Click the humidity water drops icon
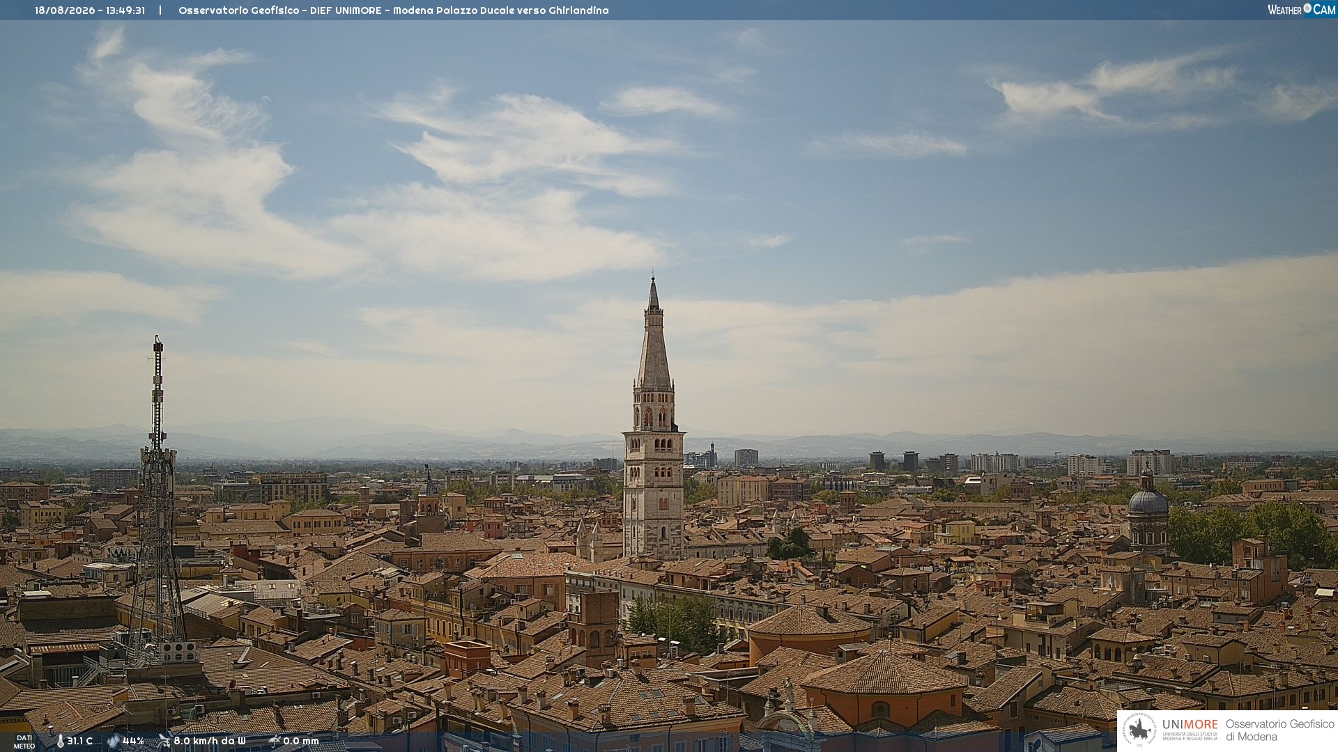This screenshot has width=1338, height=752. click(113, 741)
